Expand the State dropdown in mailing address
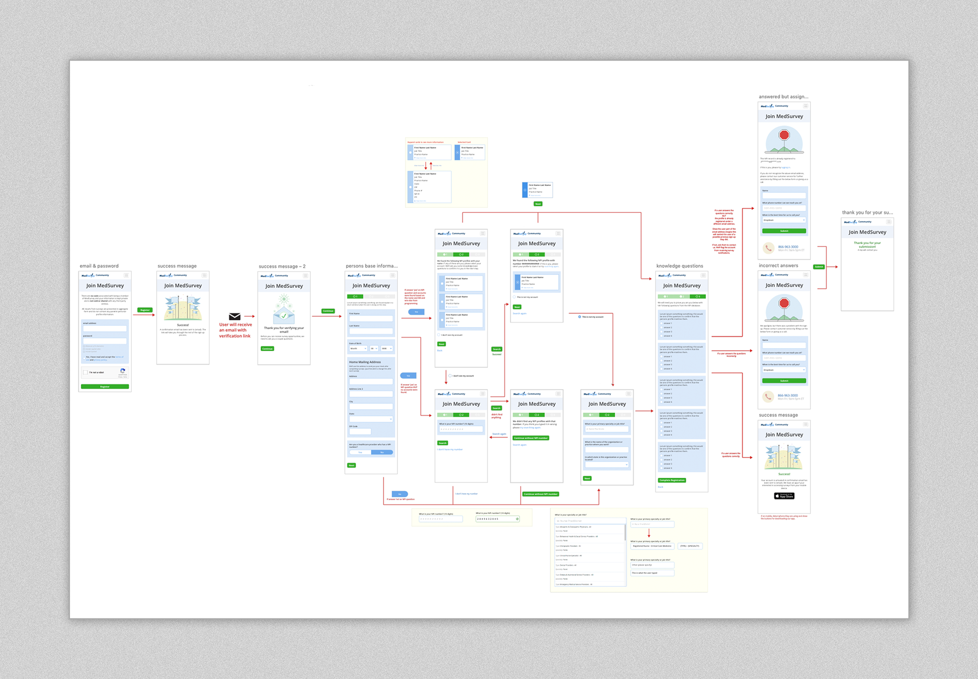The width and height of the screenshot is (978, 679). click(371, 419)
